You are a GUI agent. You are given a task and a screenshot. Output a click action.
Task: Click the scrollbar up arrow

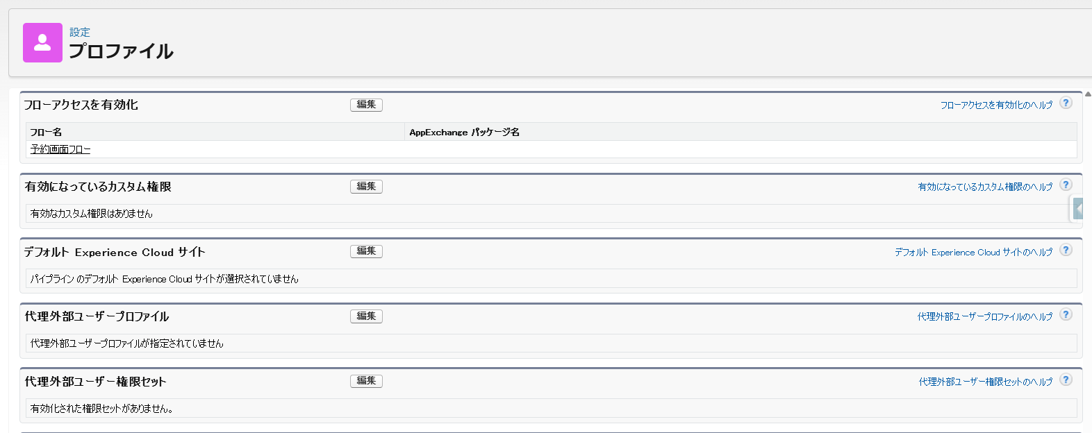1088,94
